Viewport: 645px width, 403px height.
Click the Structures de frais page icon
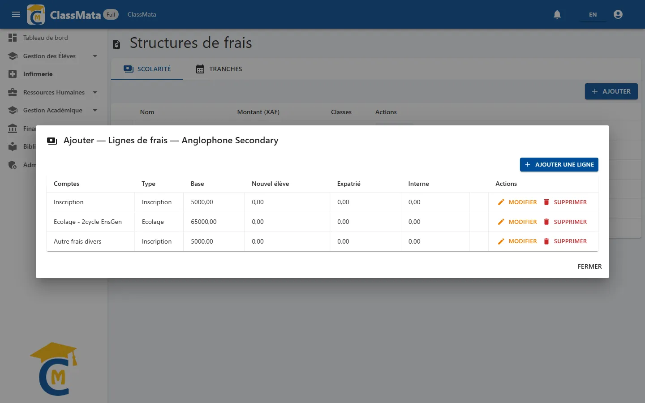(x=116, y=44)
